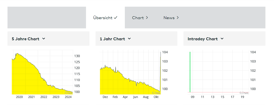Open the Übersicht tab
The image size is (274, 105).
pyautogui.click(x=105, y=18)
